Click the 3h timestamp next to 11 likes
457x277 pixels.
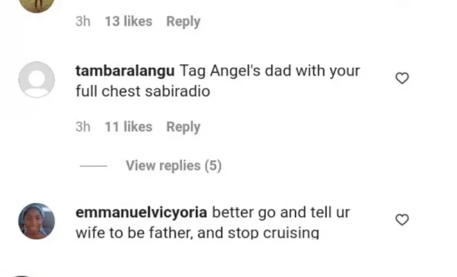point(83,127)
